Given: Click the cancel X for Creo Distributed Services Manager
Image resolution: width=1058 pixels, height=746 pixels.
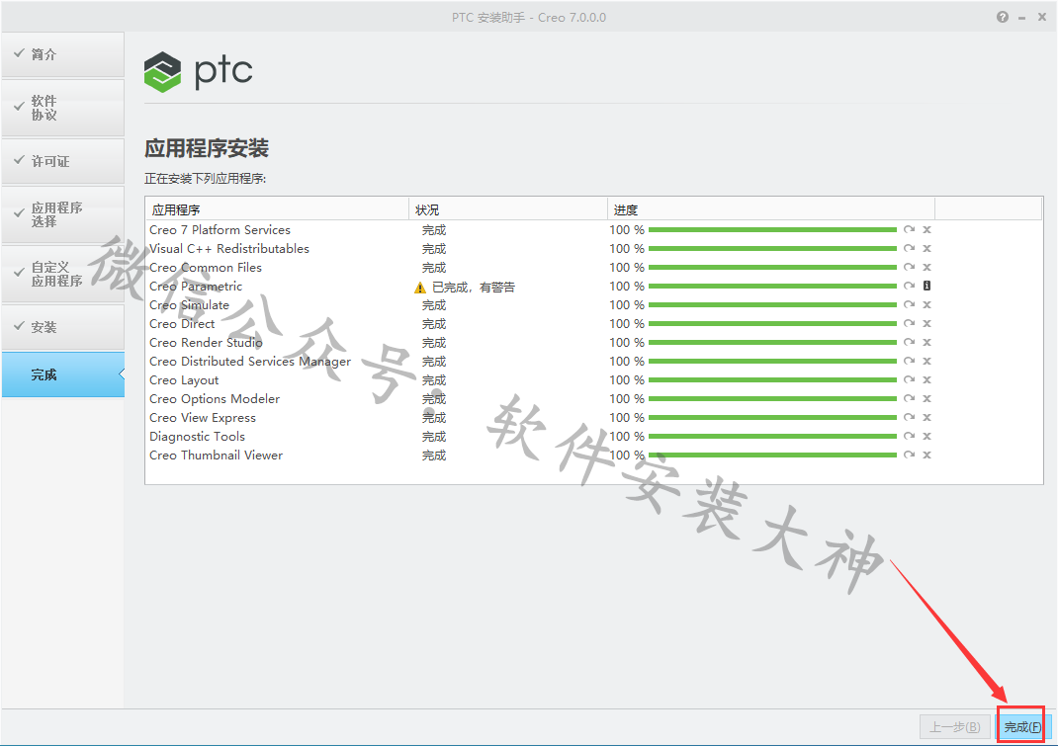Looking at the screenshot, I should point(927,362).
